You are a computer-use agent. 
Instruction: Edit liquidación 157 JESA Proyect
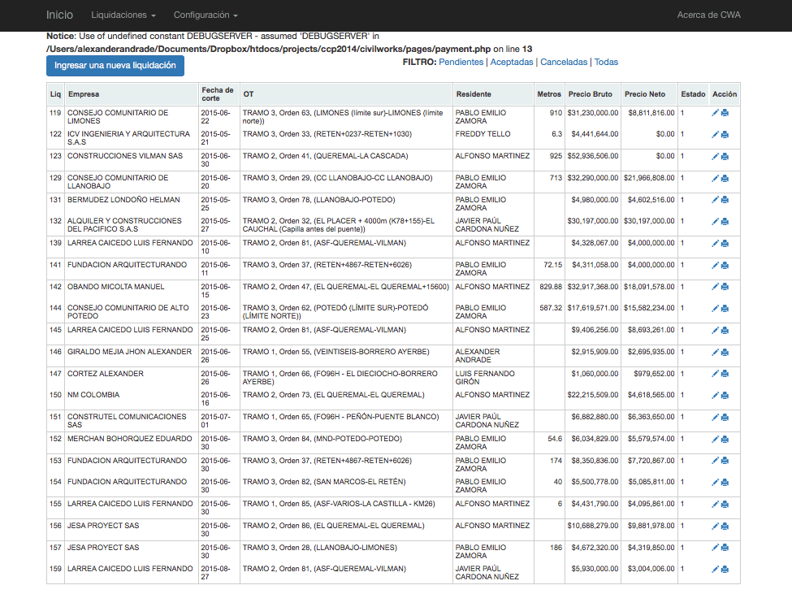pyautogui.click(x=715, y=548)
